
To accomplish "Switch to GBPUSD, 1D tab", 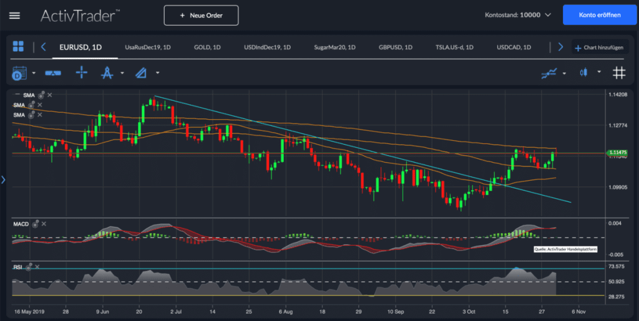I will [x=395, y=47].
